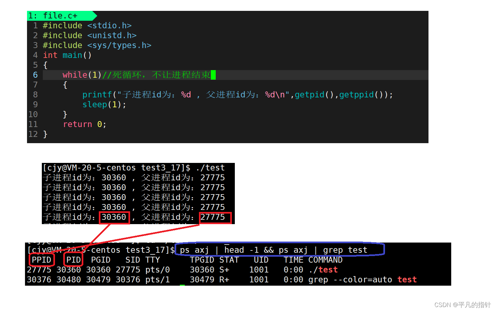Click getpid() in the printf line
This screenshot has height=311, width=496.
(314, 94)
